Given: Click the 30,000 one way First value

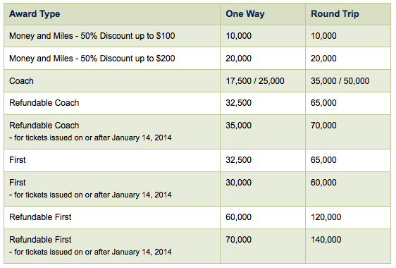Looking at the screenshot, I should tap(238, 183).
